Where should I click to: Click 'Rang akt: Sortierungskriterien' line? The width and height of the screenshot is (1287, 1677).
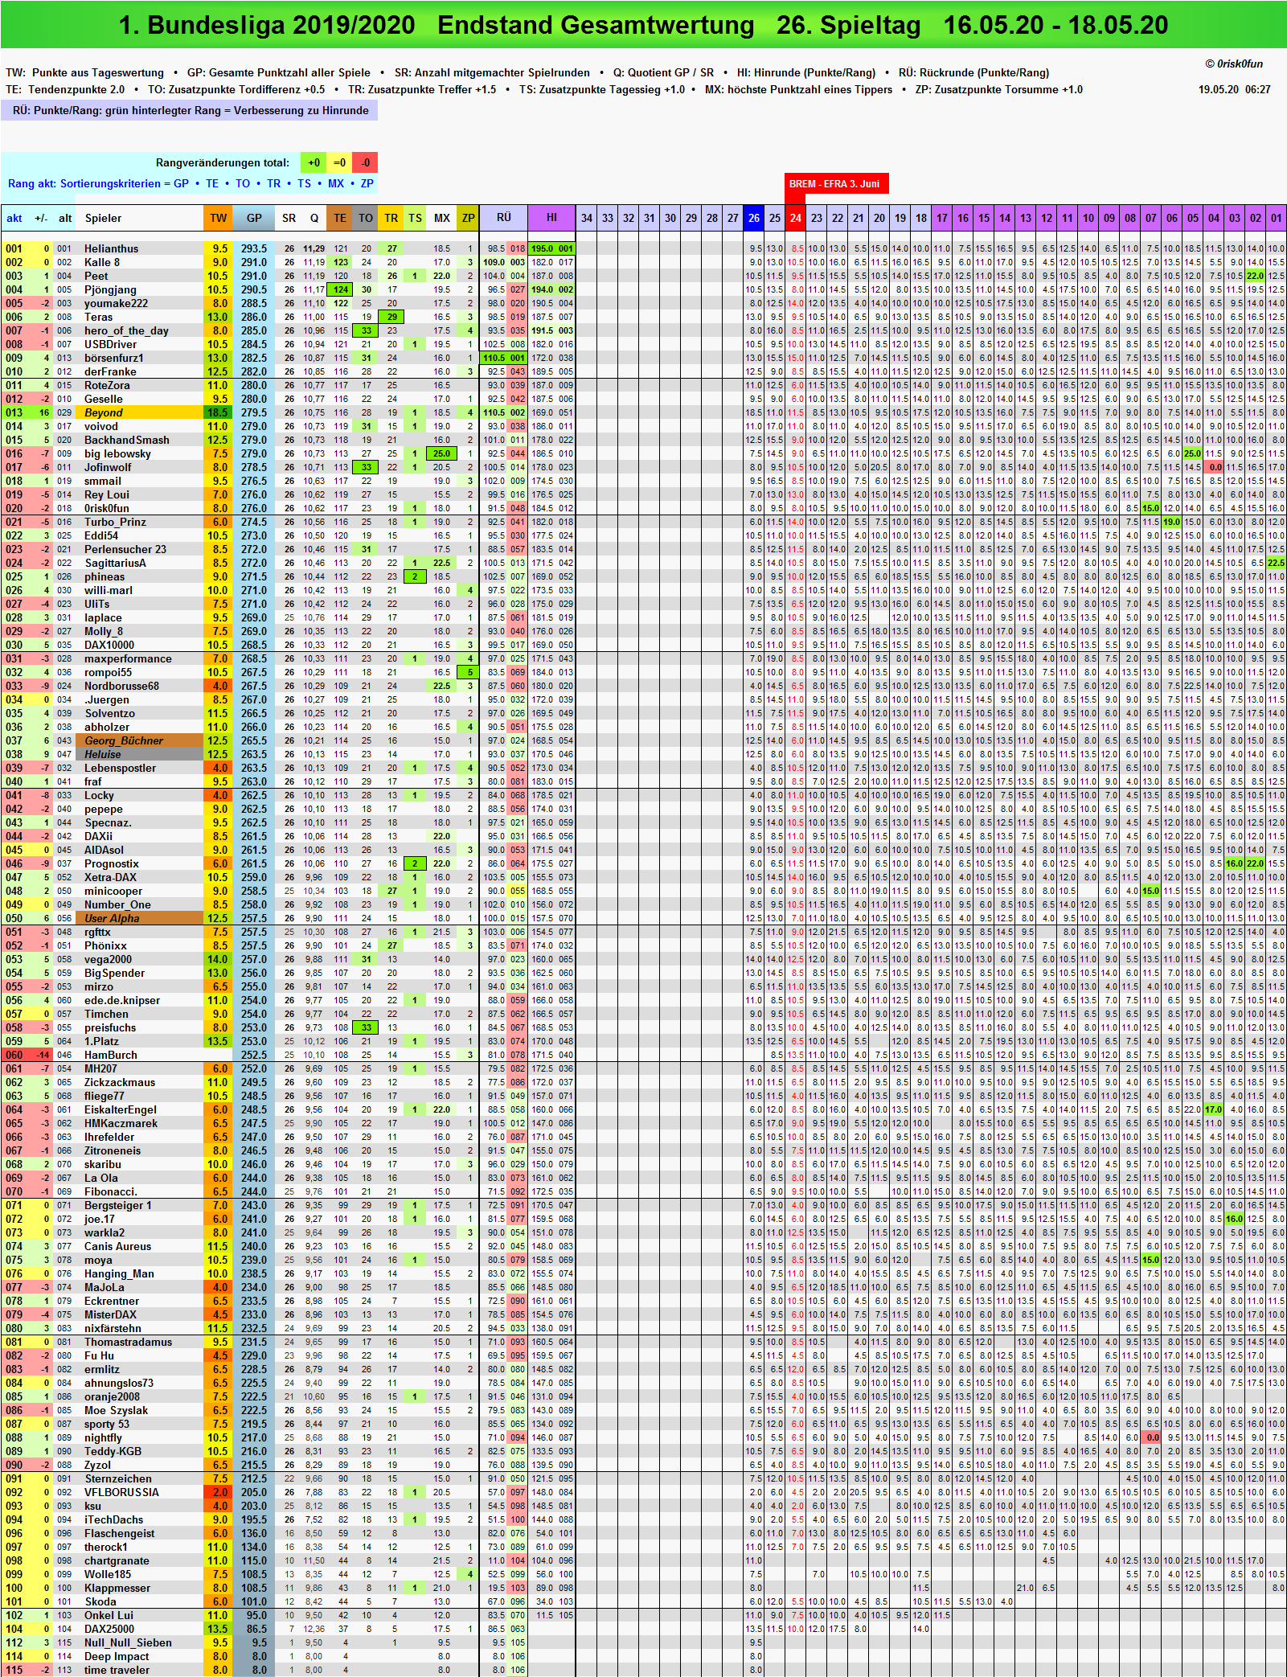pyautogui.click(x=191, y=183)
